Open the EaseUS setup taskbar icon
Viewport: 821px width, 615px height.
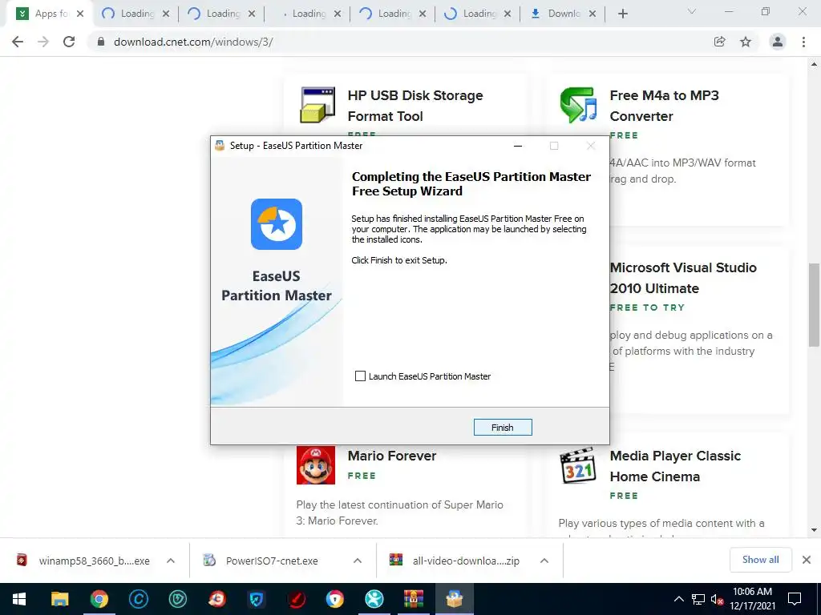[454, 599]
